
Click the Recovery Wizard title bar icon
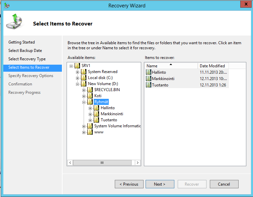click(x=7, y=5)
